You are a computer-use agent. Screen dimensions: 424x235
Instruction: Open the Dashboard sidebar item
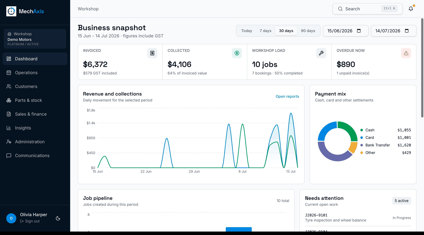(x=35, y=59)
